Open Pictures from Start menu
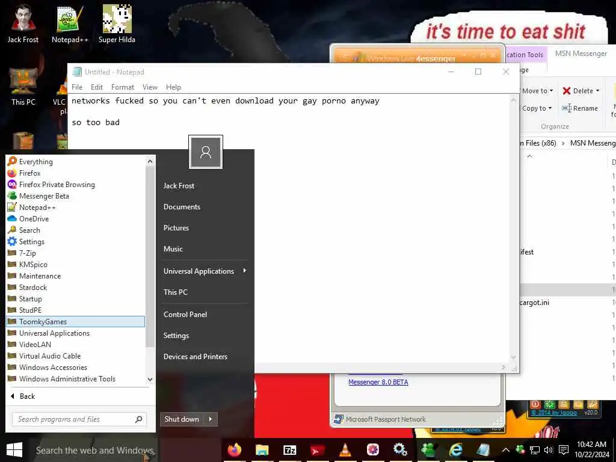 tap(205, 228)
